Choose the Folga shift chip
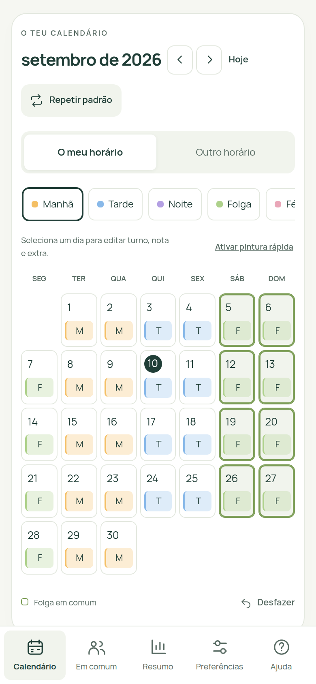This screenshot has width=316, height=684. (x=234, y=204)
